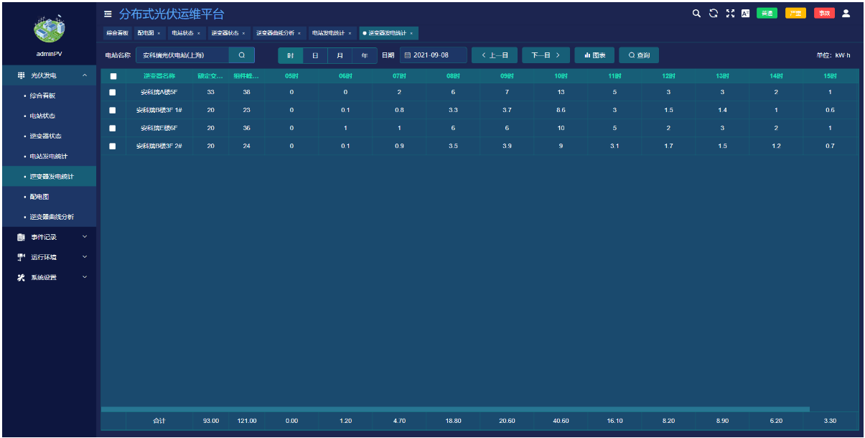Click the date input field showing 2021-09-08

pos(434,55)
